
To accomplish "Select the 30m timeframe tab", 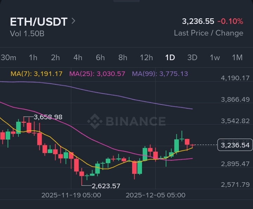I will [x=8, y=57].
